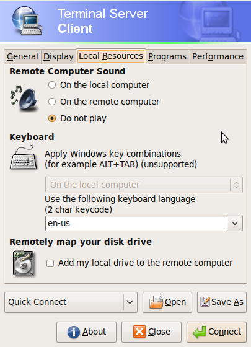Image resolution: width=251 pixels, height=347 pixels.
Task: Click the hard disk drive icon
Action: point(24,263)
